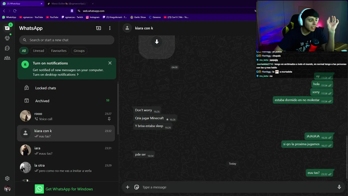Click the message "Don't worry"
The width and height of the screenshot is (348, 196).
147,110
